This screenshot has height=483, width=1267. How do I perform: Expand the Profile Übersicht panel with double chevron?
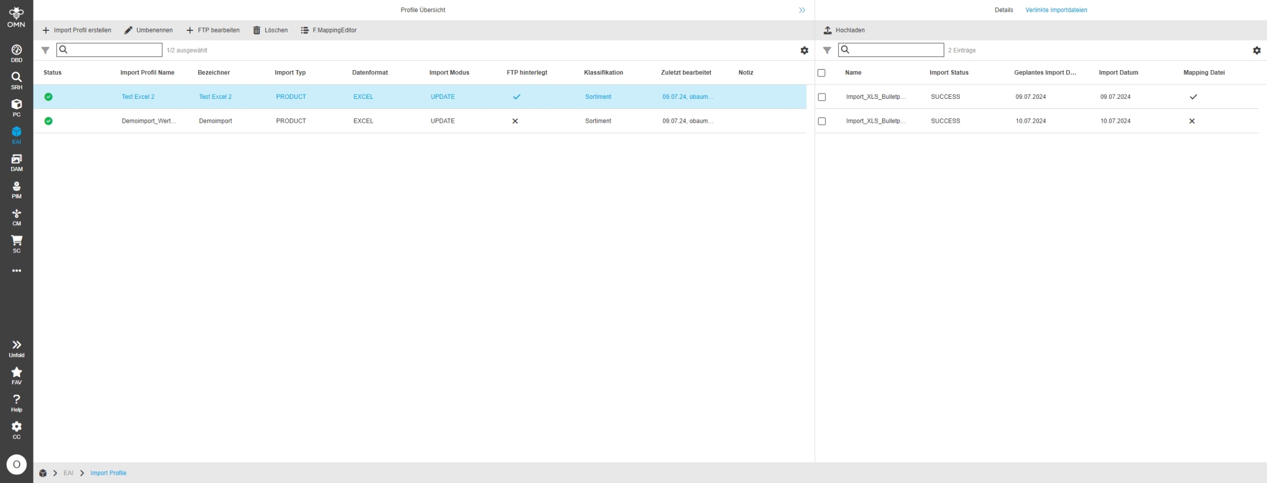pyautogui.click(x=802, y=10)
